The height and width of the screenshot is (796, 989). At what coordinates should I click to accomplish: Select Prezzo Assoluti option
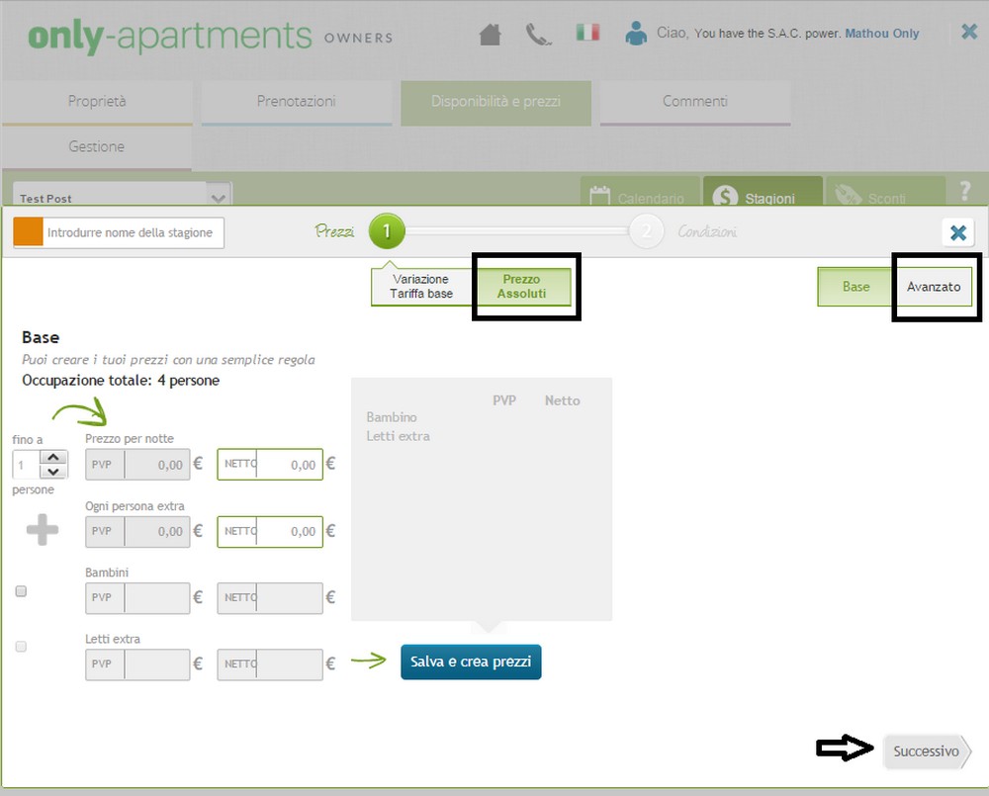tap(522, 287)
